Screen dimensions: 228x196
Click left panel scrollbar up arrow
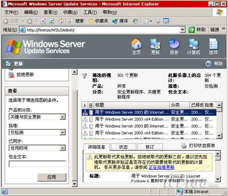pyautogui.click(x=75, y=72)
